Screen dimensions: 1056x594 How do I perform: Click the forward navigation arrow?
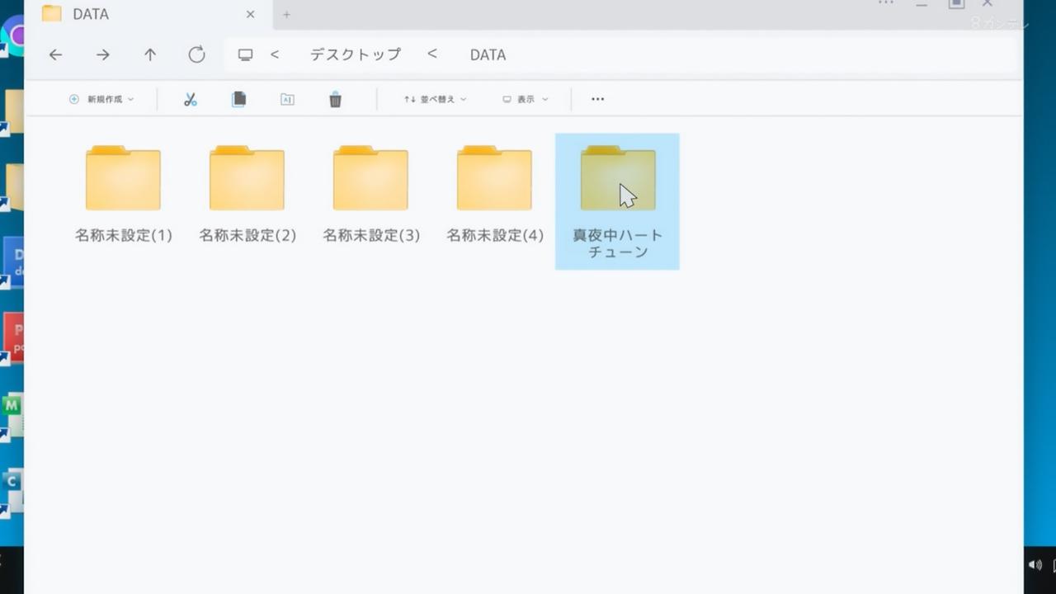(x=102, y=54)
